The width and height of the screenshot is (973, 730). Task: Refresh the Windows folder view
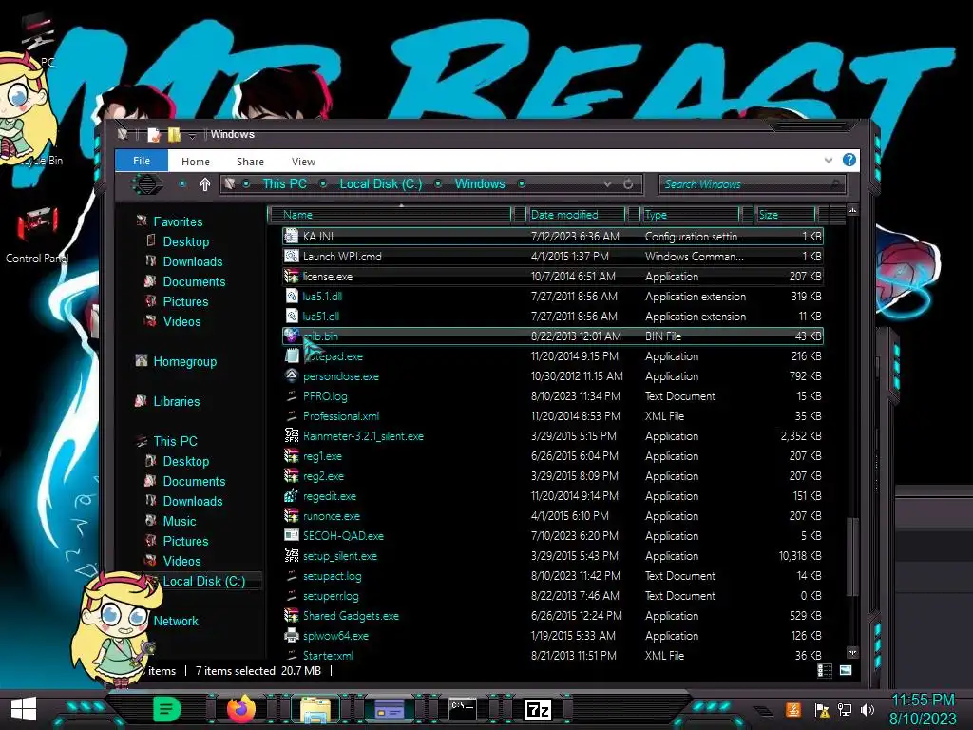click(628, 184)
